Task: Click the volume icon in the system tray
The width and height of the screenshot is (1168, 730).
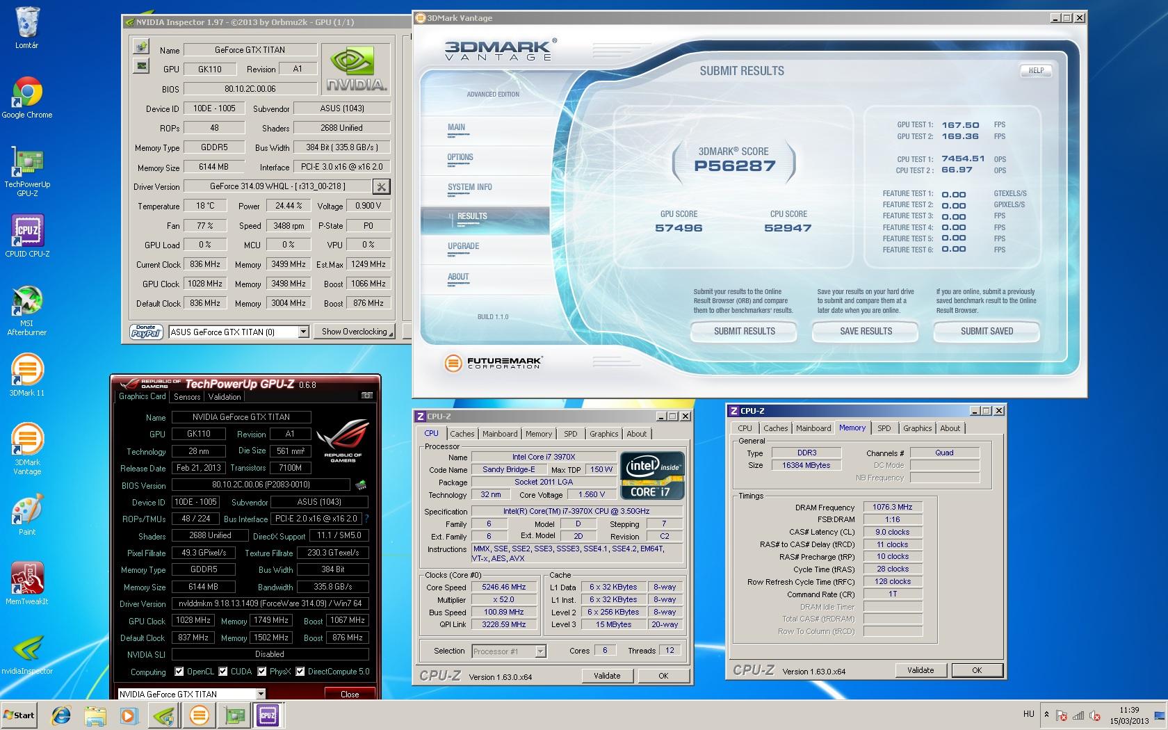Action: (x=1096, y=715)
